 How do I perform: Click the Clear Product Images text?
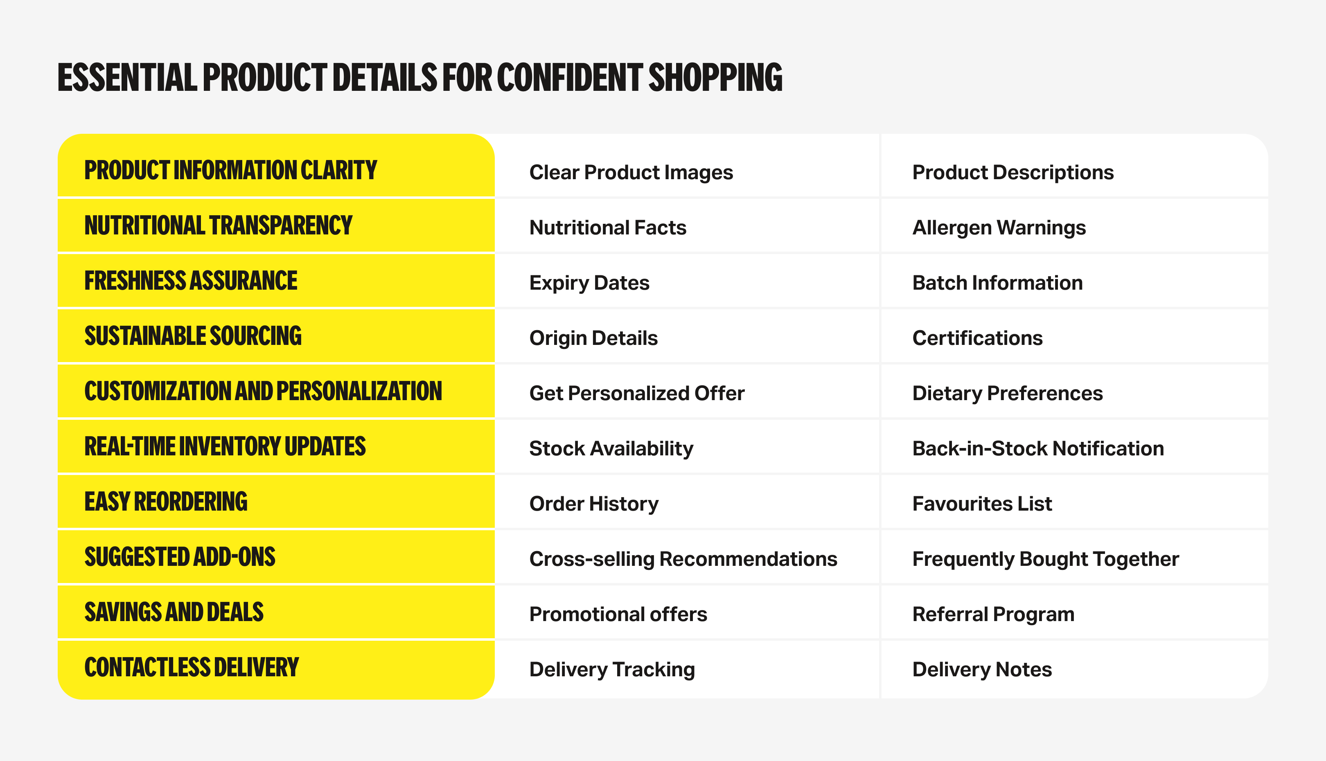pos(631,173)
